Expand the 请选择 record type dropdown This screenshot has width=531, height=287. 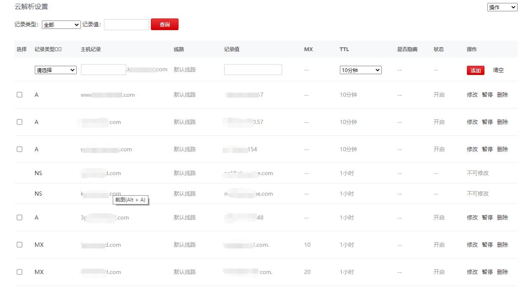[55, 70]
